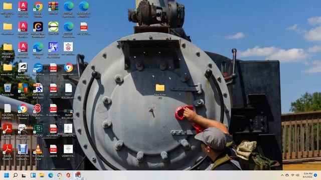The height and width of the screenshot is (180, 321).
Task: Open AutoCAD Electrical shortcut with ELC badge
Action: point(23,30)
